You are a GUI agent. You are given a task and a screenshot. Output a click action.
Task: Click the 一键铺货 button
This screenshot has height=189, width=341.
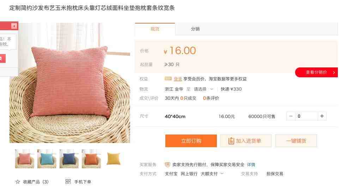pos(296,141)
